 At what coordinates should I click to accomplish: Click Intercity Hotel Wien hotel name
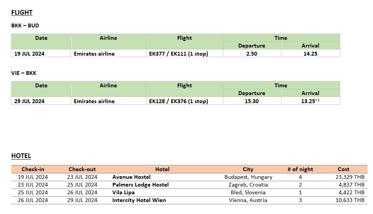[x=139, y=200]
